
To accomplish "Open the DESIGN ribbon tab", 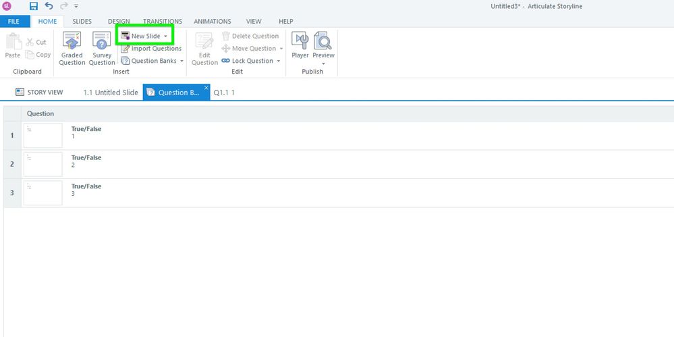I will (x=119, y=21).
